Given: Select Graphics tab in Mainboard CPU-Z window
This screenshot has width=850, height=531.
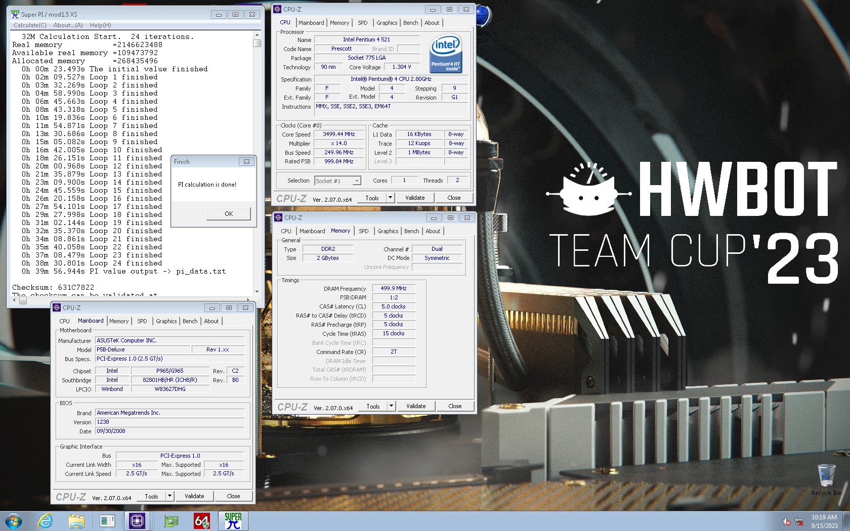Looking at the screenshot, I should tap(166, 321).
